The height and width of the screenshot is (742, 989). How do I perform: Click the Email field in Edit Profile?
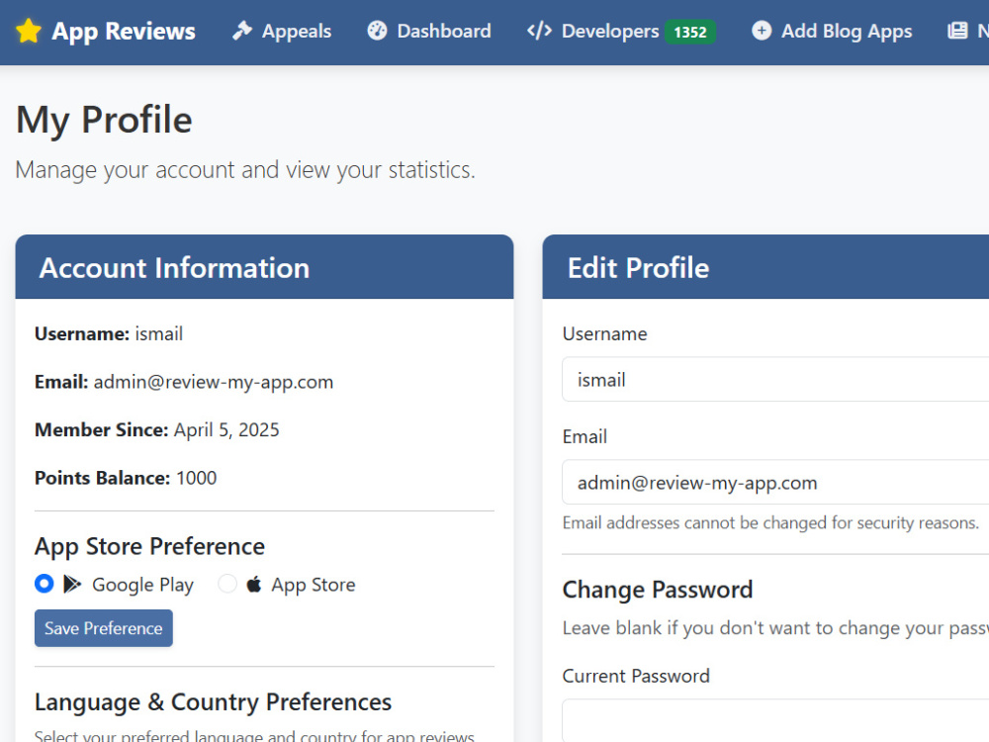tap(775, 483)
